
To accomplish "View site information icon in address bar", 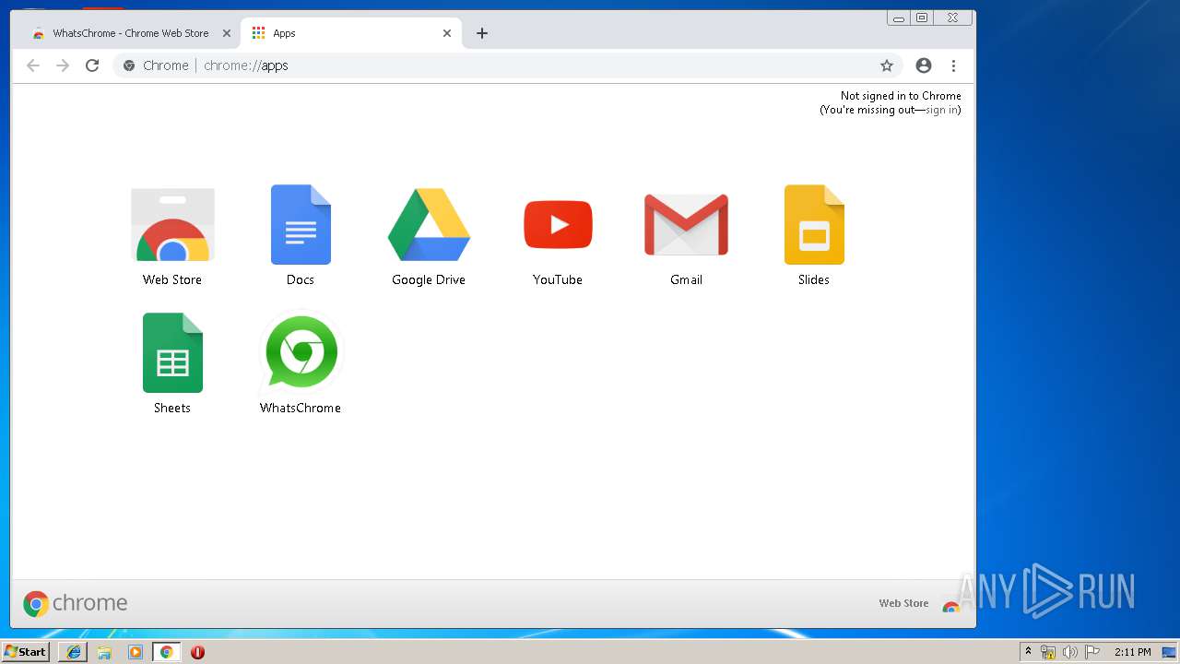I will (x=129, y=65).
